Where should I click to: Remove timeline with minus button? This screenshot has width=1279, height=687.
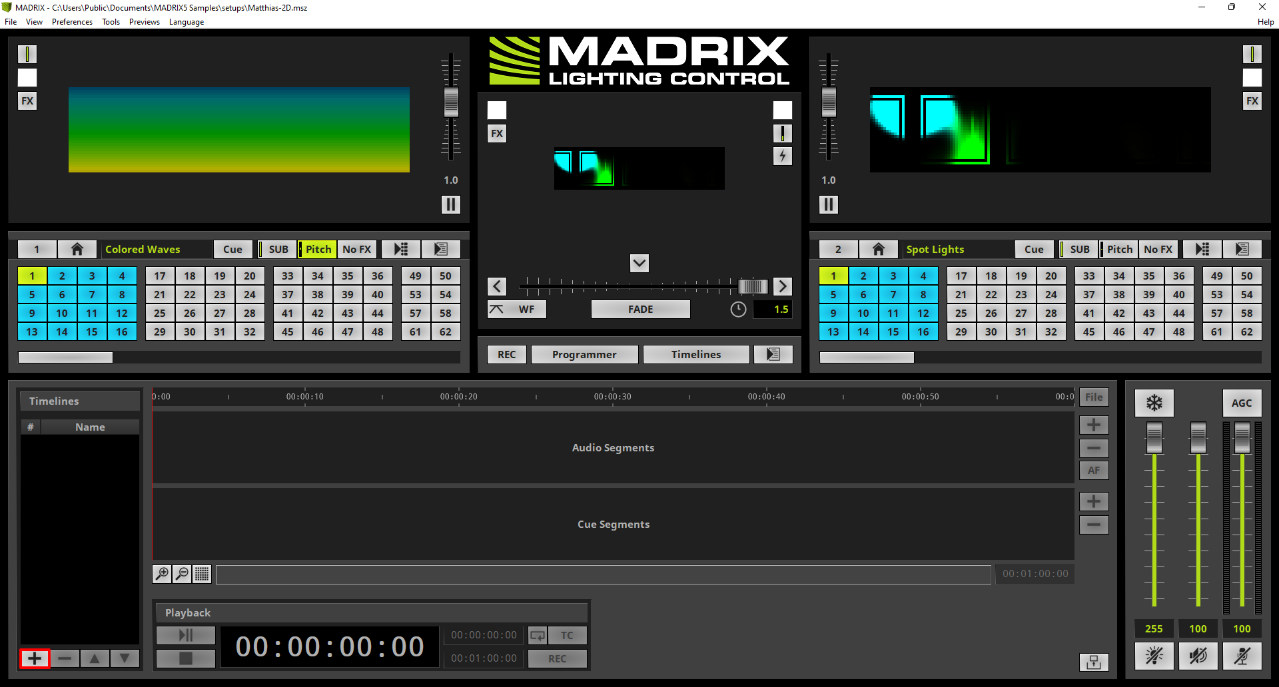pyautogui.click(x=65, y=658)
